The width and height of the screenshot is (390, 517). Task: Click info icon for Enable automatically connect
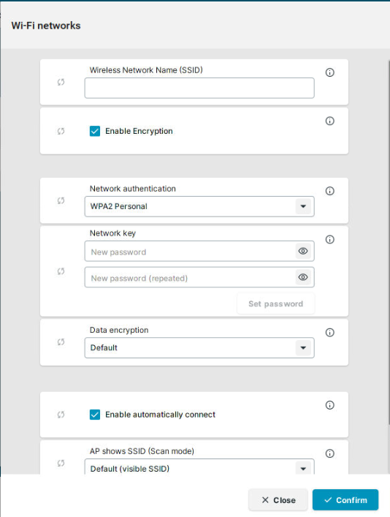(x=329, y=405)
